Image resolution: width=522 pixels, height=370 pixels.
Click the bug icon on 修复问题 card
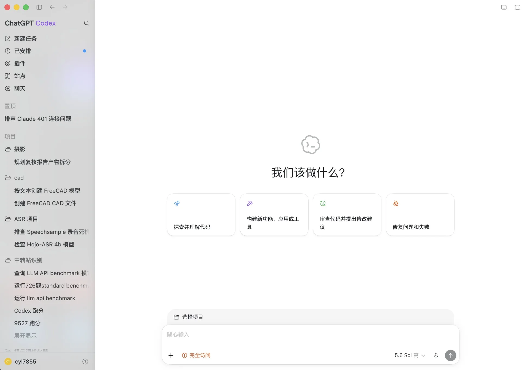tap(396, 203)
